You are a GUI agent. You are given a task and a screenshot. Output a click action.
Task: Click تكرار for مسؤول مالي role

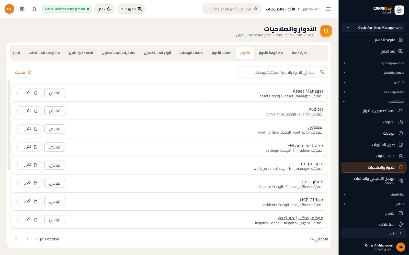click(30, 183)
